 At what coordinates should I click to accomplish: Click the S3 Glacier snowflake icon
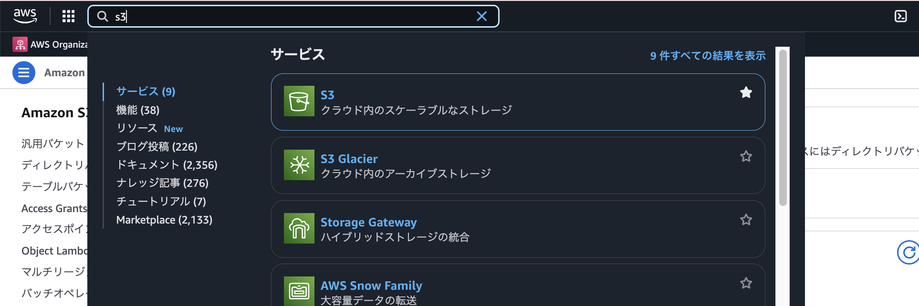pos(299,165)
